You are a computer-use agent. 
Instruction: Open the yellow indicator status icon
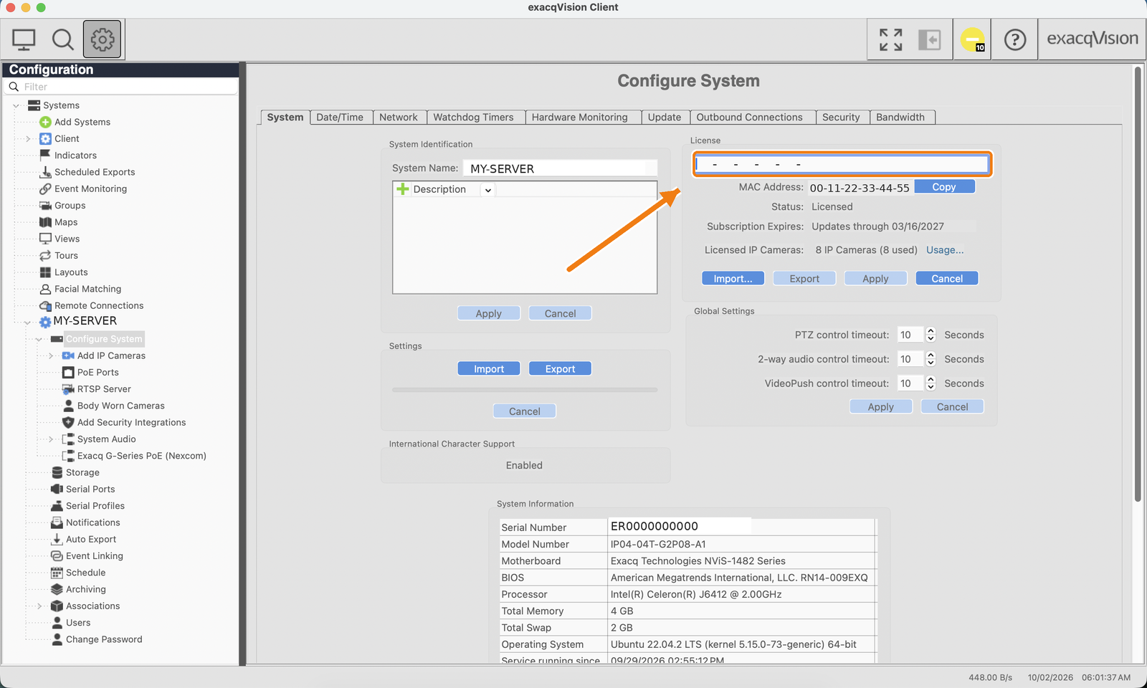pos(973,39)
